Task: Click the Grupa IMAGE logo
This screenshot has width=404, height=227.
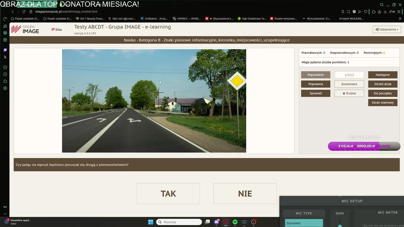Action: pyautogui.click(x=25, y=29)
